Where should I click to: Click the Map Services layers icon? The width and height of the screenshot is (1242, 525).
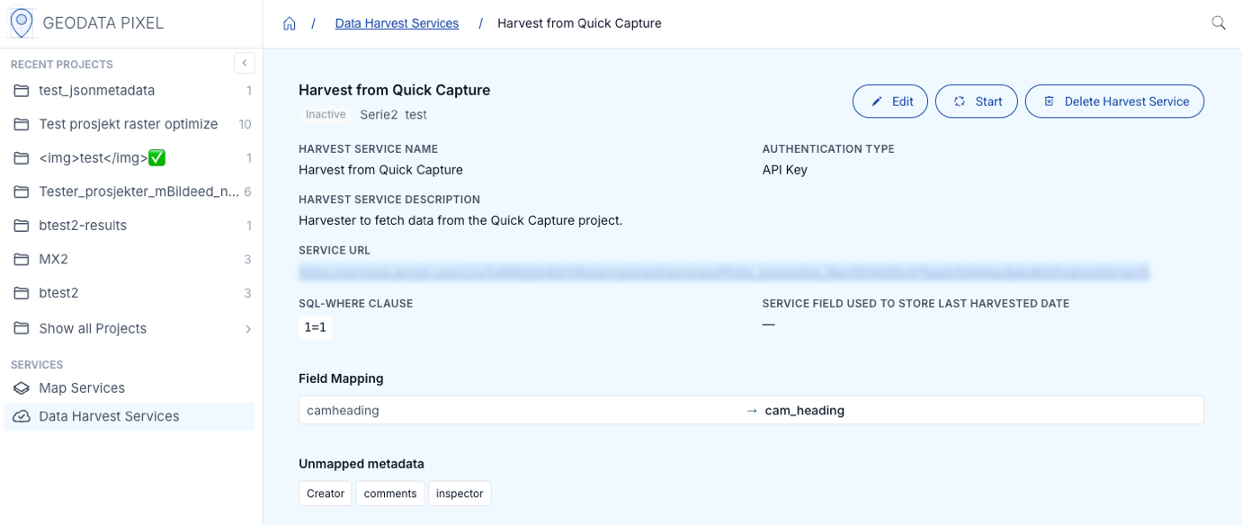click(22, 388)
